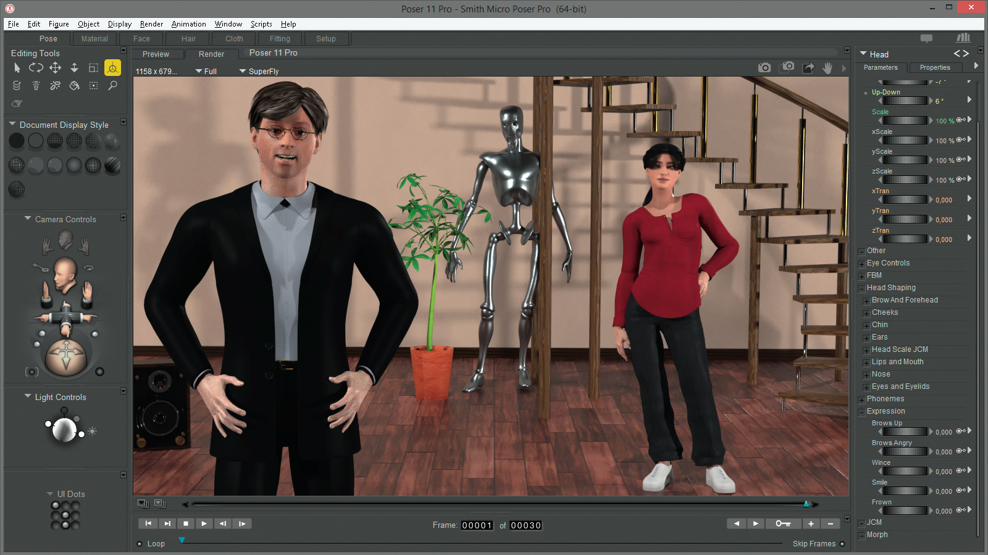Open the Material room tab
The image size is (988, 555).
coord(94,39)
